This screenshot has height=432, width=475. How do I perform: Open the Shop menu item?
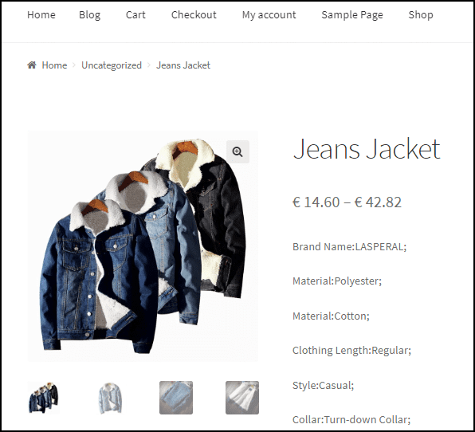[x=421, y=15]
